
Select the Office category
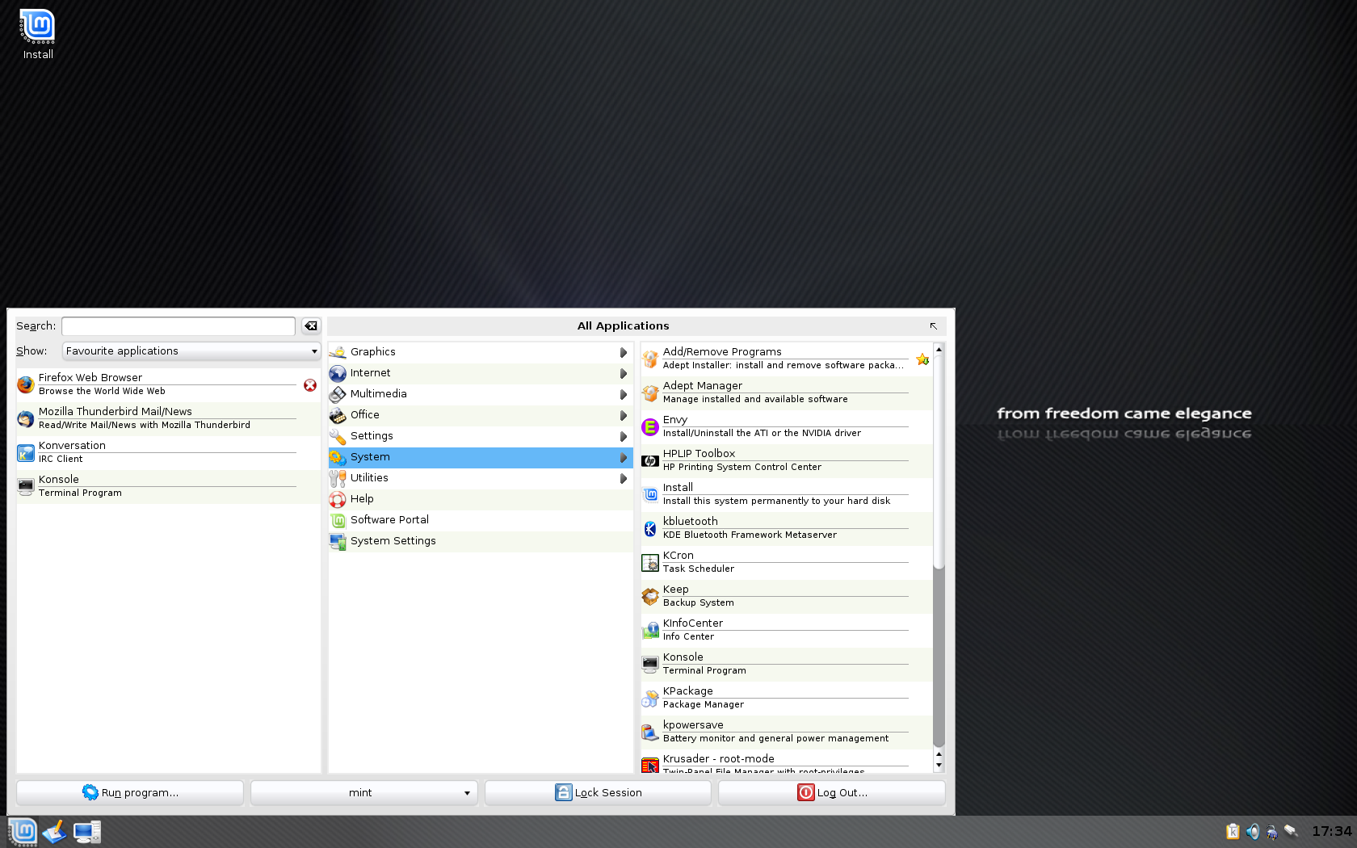480,415
